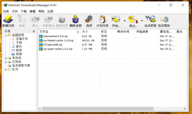This screenshot has width=192, height=114.
Task: Click zip icon of wp-fastest-cache.1.0.9.zip
Action: coord(41,40)
